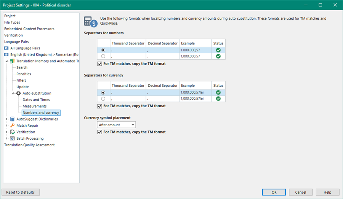
Task: Click green status check for 1.000.000,57lei
Action: click(218, 92)
